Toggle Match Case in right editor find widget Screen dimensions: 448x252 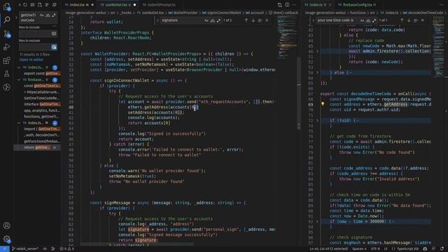click(x=362, y=20)
